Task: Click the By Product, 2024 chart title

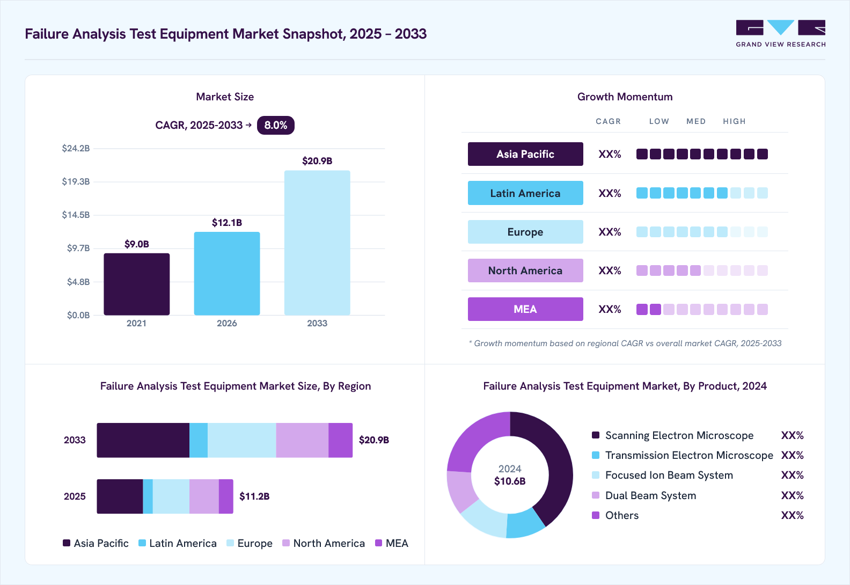Action: [625, 386]
